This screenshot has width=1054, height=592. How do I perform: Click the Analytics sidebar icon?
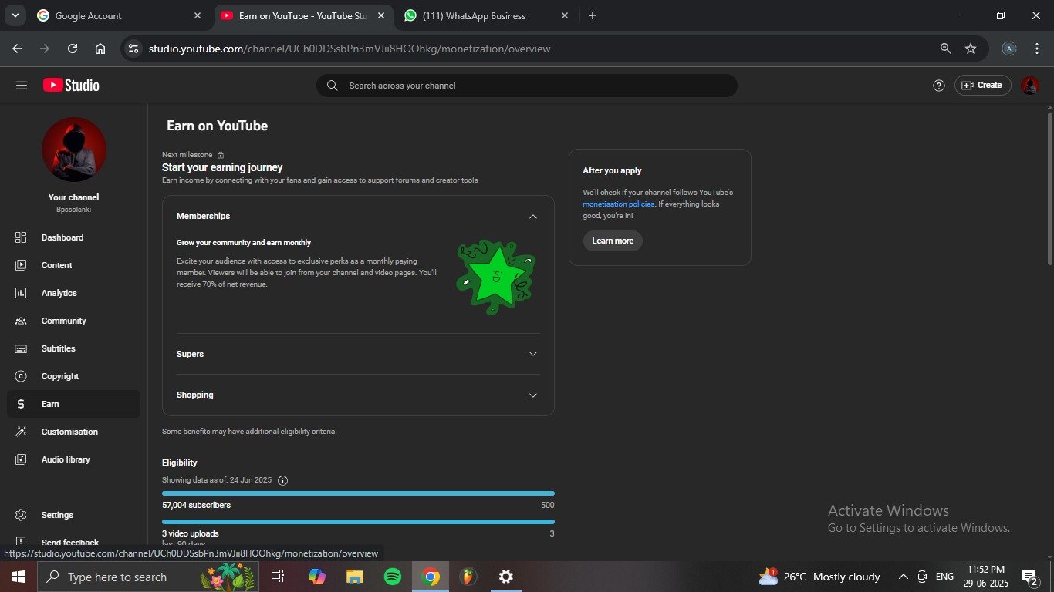[21, 293]
